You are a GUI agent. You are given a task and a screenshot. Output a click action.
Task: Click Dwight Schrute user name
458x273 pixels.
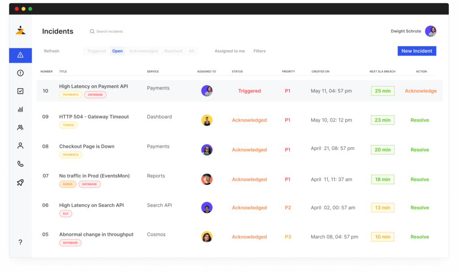tap(406, 31)
